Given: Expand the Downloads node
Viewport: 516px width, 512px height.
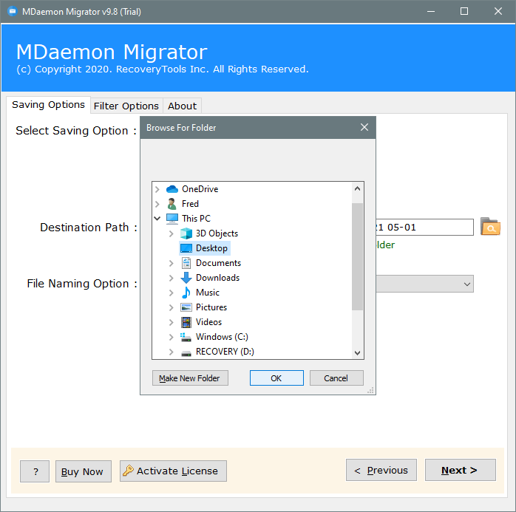Looking at the screenshot, I should (171, 278).
